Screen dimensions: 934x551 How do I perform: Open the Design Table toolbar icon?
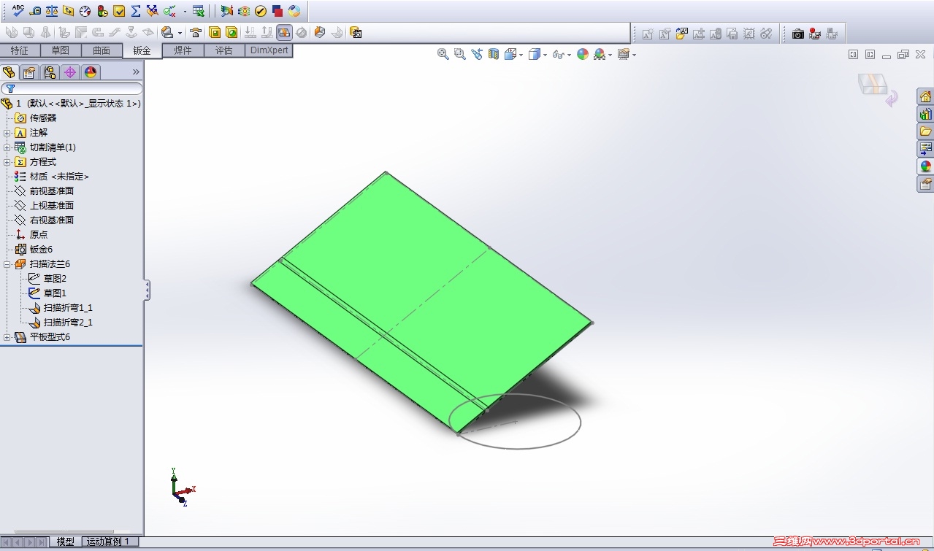[x=198, y=11]
